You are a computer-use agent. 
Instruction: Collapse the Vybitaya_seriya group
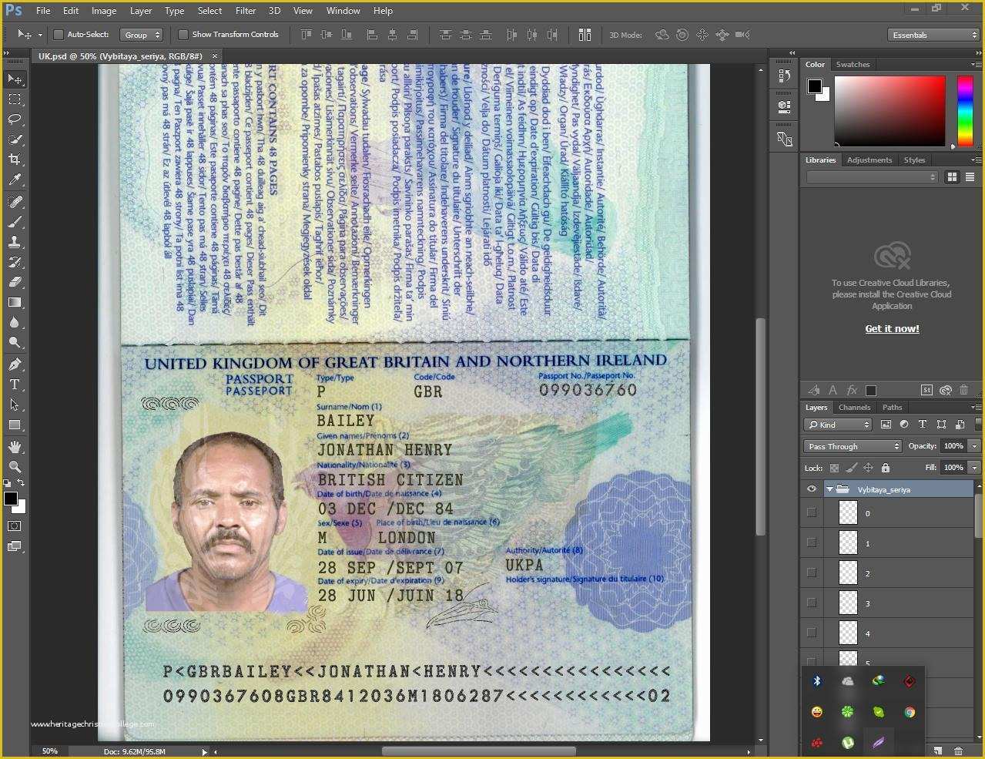click(x=829, y=489)
